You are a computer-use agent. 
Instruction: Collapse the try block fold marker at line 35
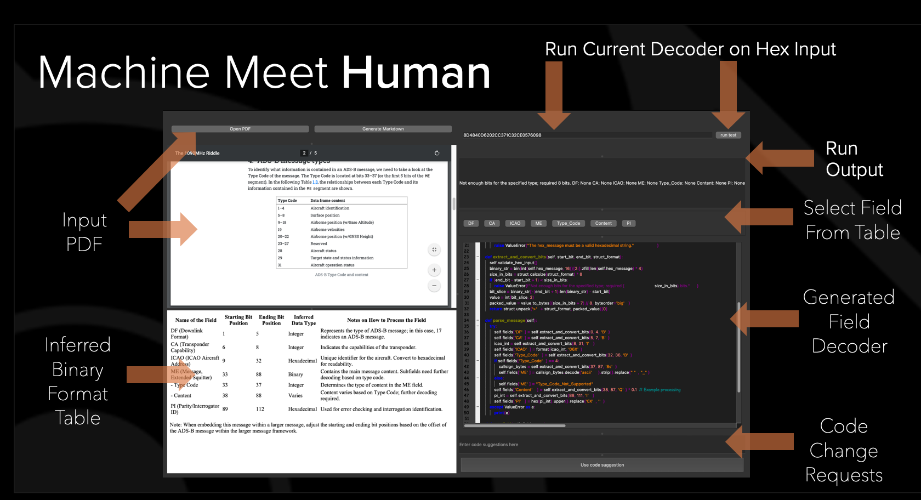click(478, 326)
